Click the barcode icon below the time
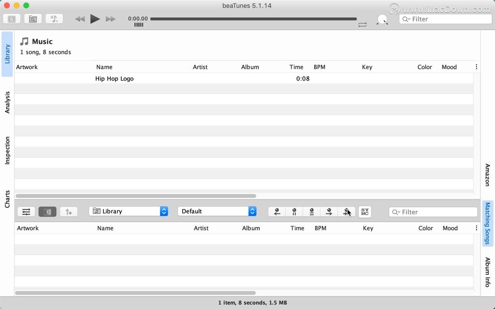The width and height of the screenshot is (495, 309). tap(139, 25)
